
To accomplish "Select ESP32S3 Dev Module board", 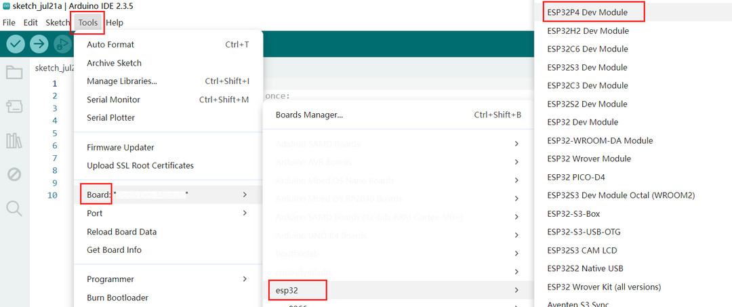I will pos(633,67).
